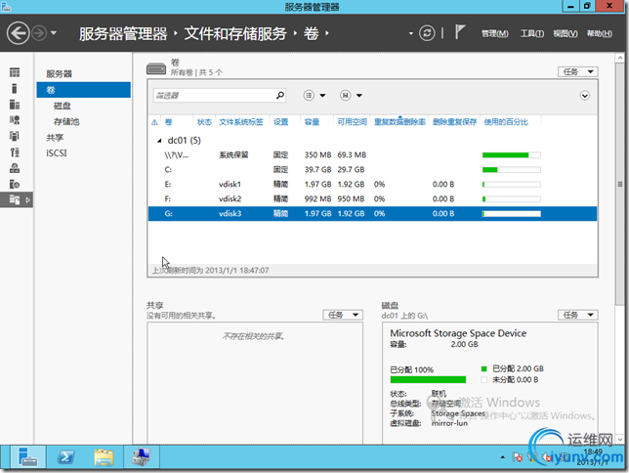The height and width of the screenshot is (473, 629).
Task: Expand the arrow after the 卷 breadcrumb
Action: 327,33
